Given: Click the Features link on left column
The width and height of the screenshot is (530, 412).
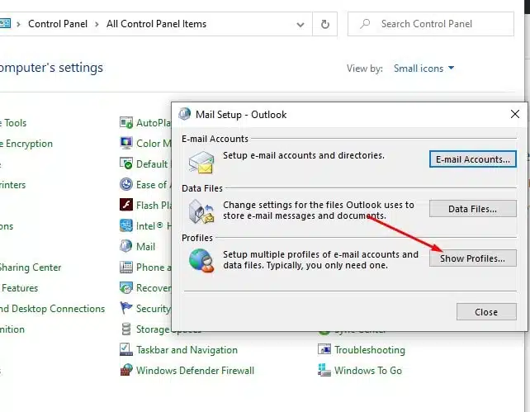Looking at the screenshot, I should tap(19, 287).
